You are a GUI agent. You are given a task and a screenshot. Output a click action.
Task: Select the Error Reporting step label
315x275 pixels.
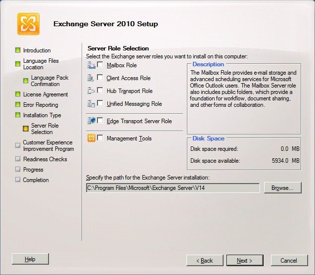(41, 105)
